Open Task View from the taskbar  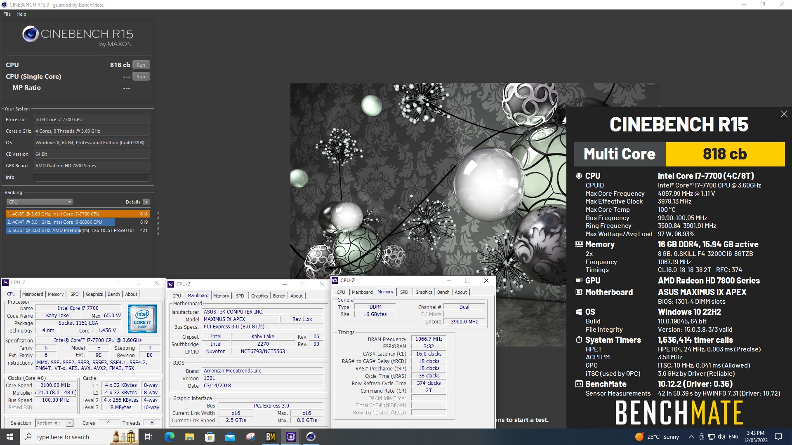[x=148, y=437]
